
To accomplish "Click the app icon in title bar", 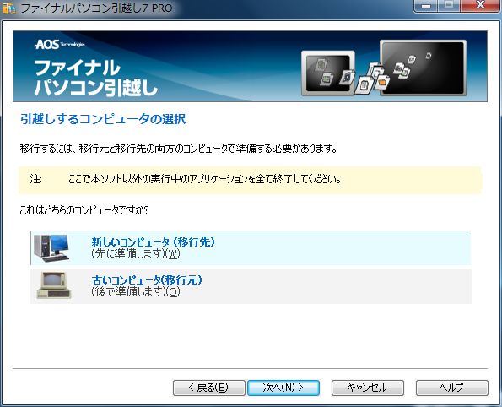I will tap(8, 8).
